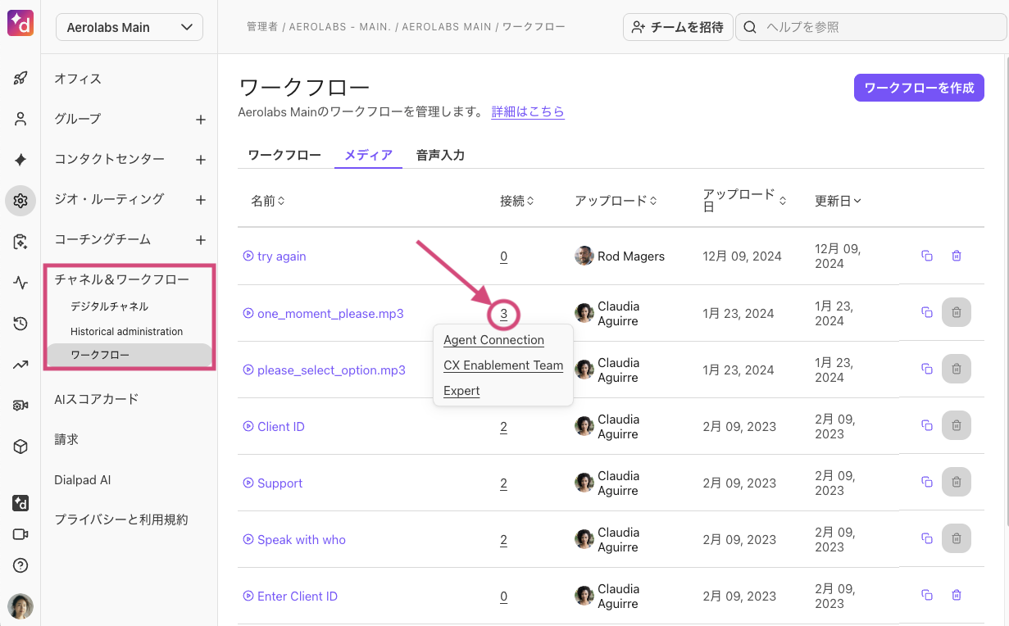
Task: Click the analytics pulse icon in the sidebar
Action: 20,281
